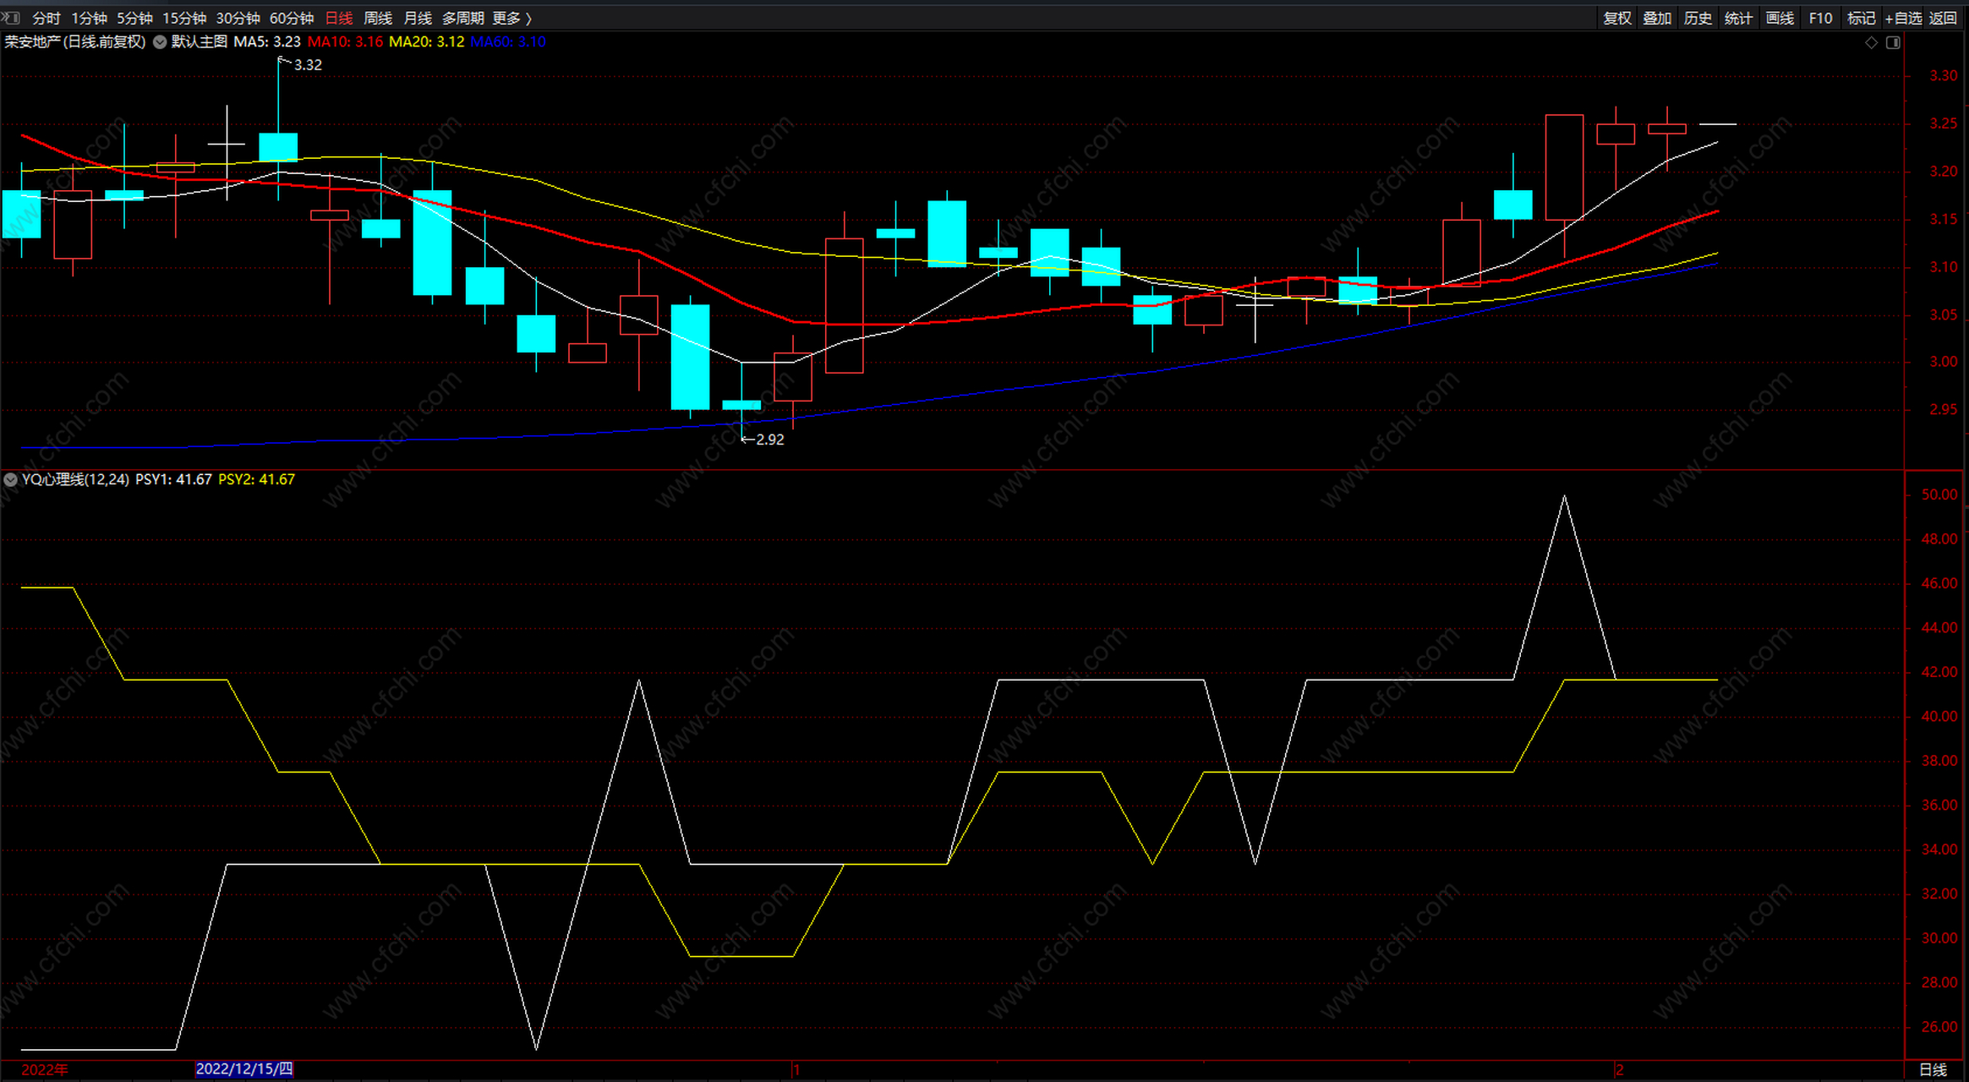Select the 60分钟 period
Viewport: 1969px width, 1082px height.
point(292,18)
